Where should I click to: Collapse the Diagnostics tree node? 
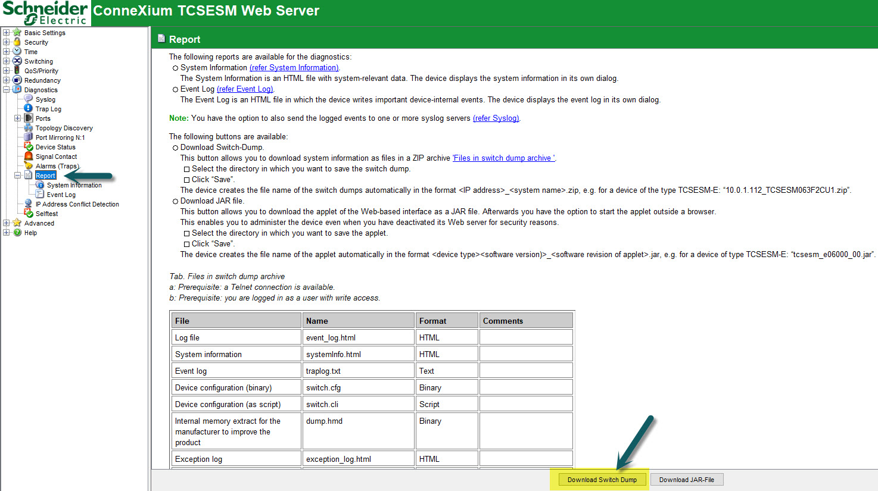(x=6, y=90)
